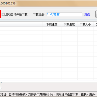The image size is (97, 97).
Task: Sort by the 下载进度 column header
Action: (x=69, y=24)
